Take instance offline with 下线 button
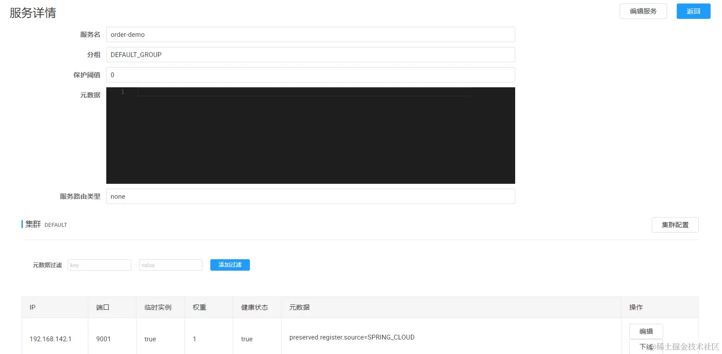Viewport: 722px width, 354px height. pyautogui.click(x=646, y=347)
